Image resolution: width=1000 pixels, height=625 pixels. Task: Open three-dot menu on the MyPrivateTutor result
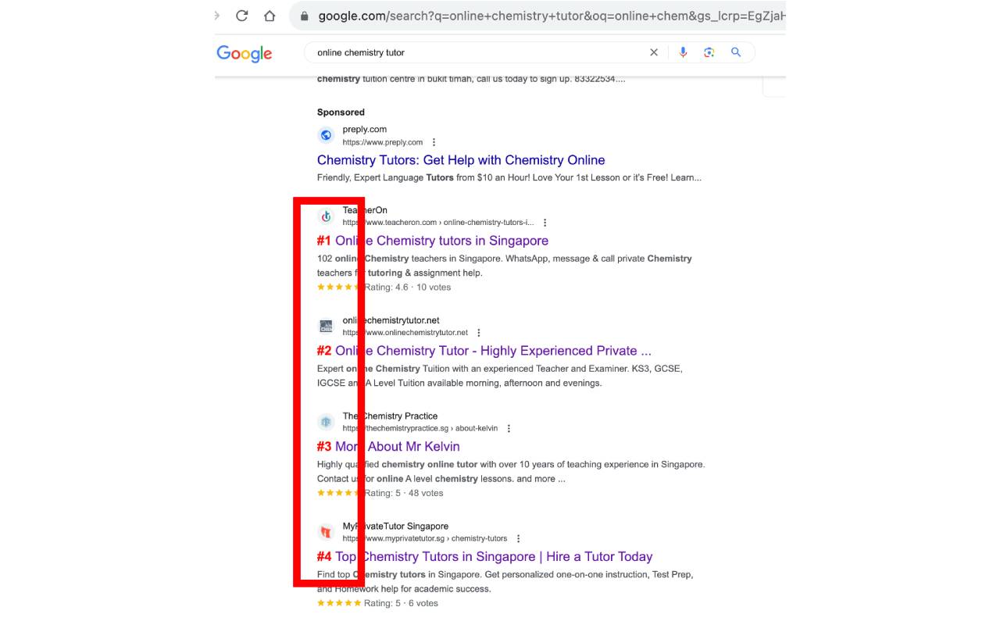518,538
